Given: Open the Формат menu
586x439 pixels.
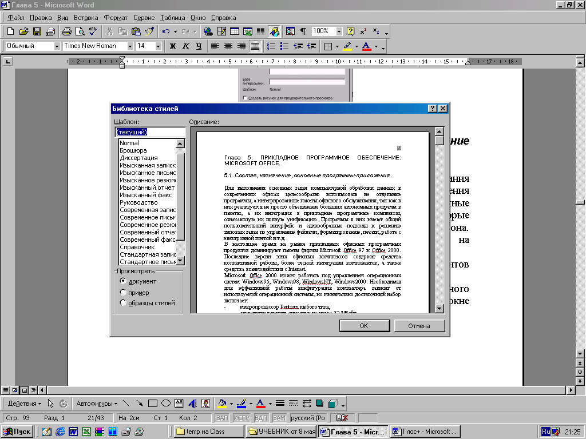Looking at the screenshot, I should click(116, 18).
